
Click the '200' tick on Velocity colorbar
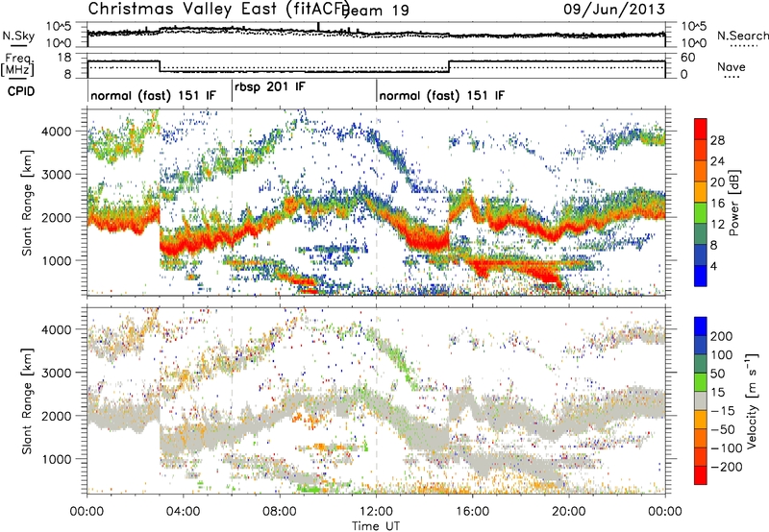[x=722, y=336]
